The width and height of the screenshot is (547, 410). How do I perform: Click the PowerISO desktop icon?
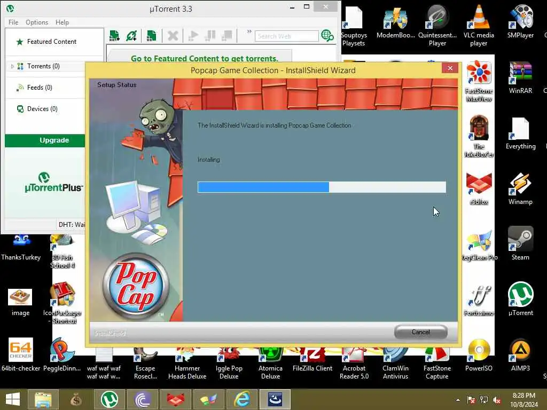[479, 355]
